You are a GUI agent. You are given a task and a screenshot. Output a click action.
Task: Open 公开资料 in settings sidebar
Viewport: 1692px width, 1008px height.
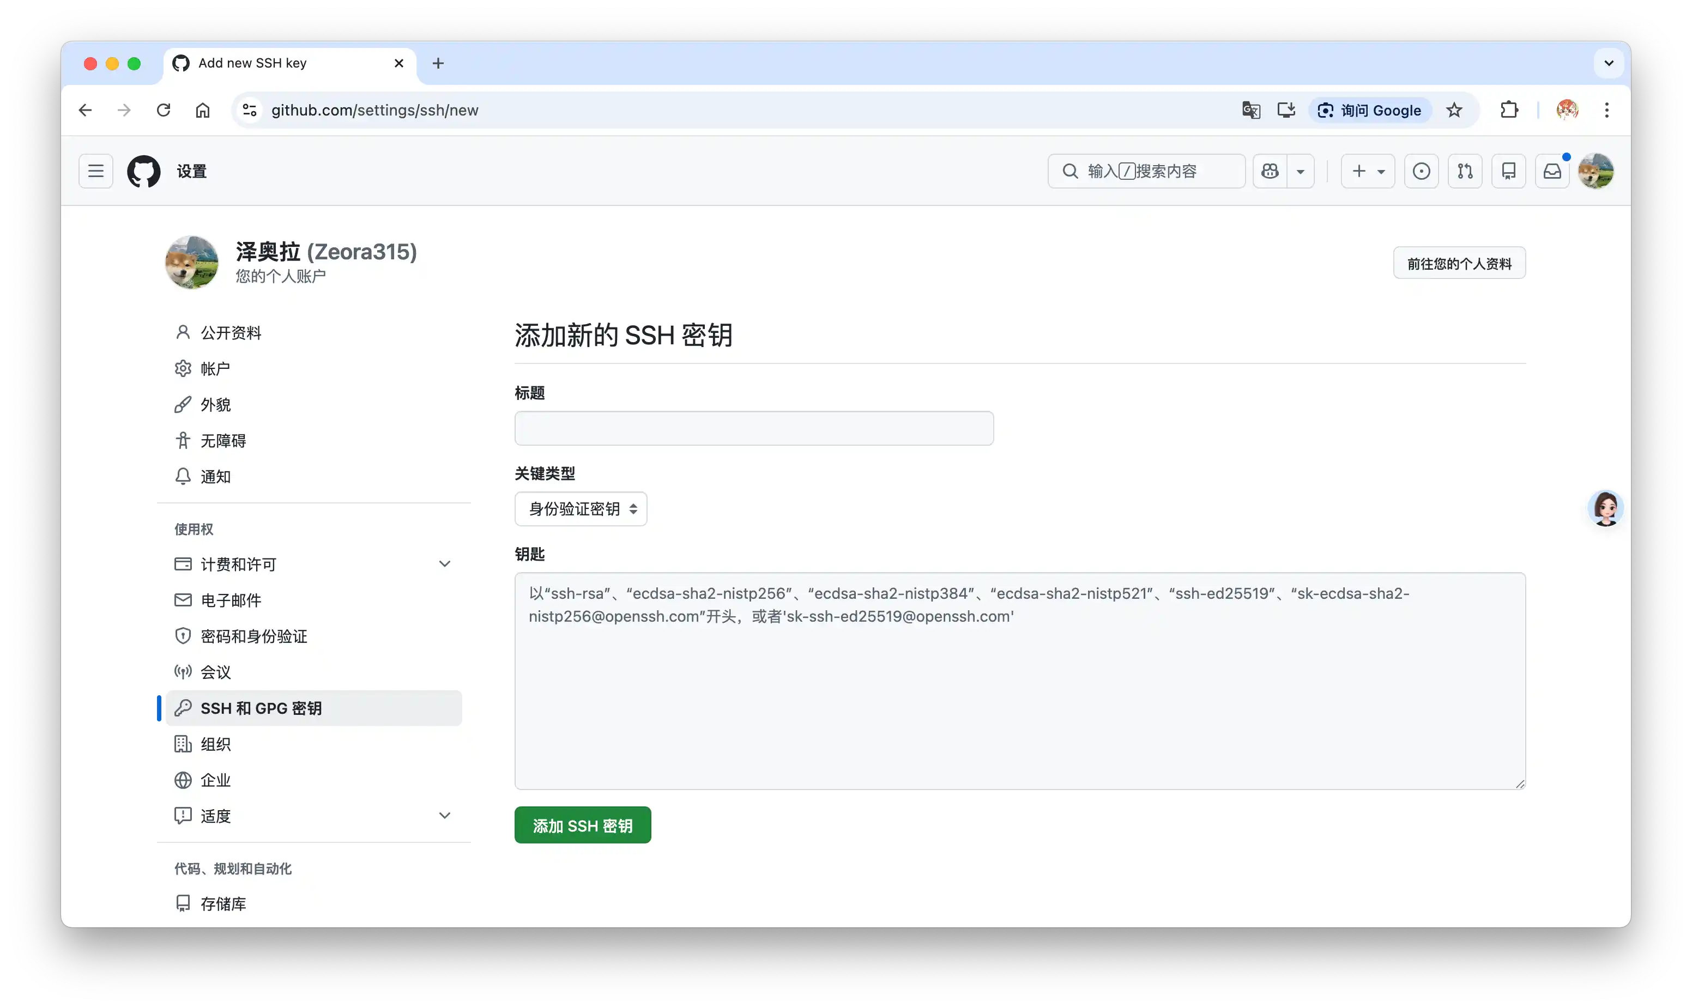coord(313,332)
